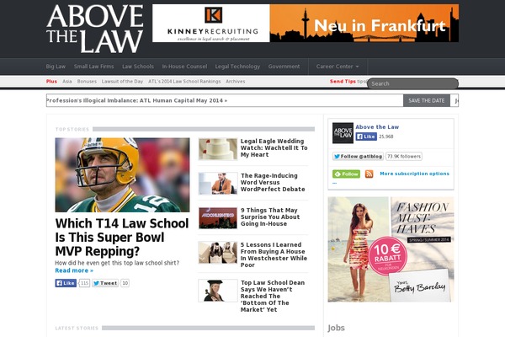This screenshot has height=337, width=505.
Task: Click the 73.9K followers count
Action: pyautogui.click(x=404, y=157)
